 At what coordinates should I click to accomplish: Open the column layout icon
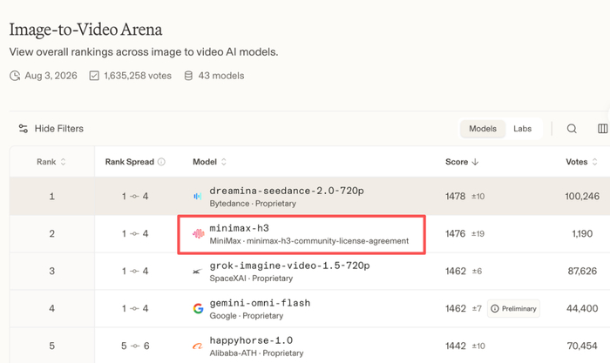point(603,129)
